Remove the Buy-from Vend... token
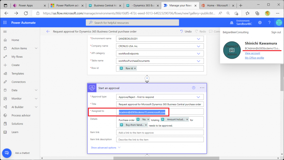This screenshot has width=284, height=160. tap(146, 125)
